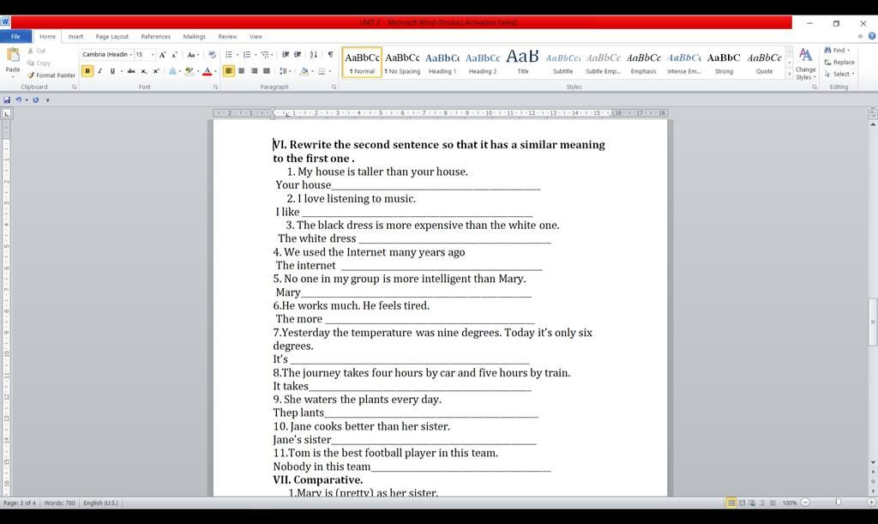The image size is (878, 524).
Task: Click the Paste clipboard icon
Action: (12, 56)
